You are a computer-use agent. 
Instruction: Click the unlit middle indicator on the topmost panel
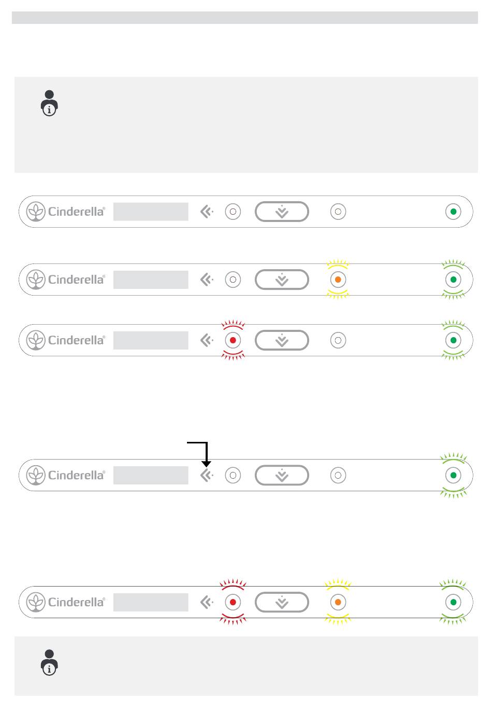338,212
